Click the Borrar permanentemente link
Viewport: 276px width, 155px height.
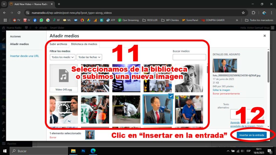coord(226,94)
